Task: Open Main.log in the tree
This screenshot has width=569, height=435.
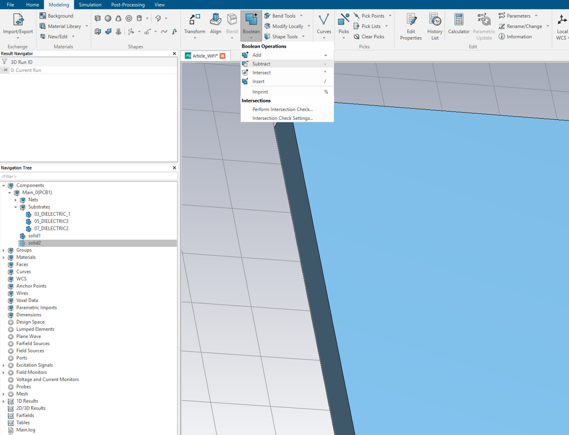Action: (26, 430)
